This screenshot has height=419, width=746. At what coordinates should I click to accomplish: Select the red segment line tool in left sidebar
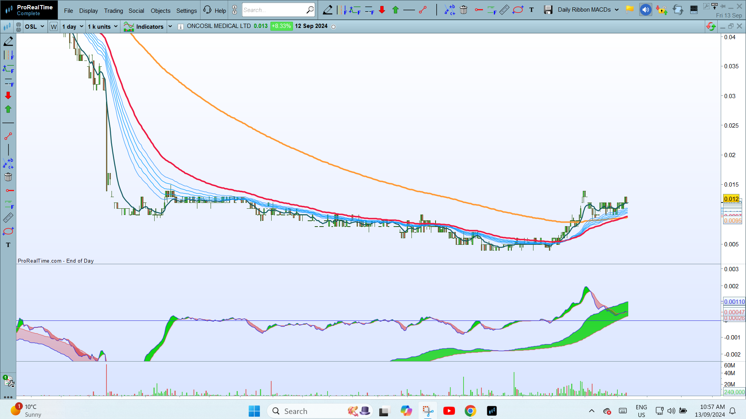[8, 136]
